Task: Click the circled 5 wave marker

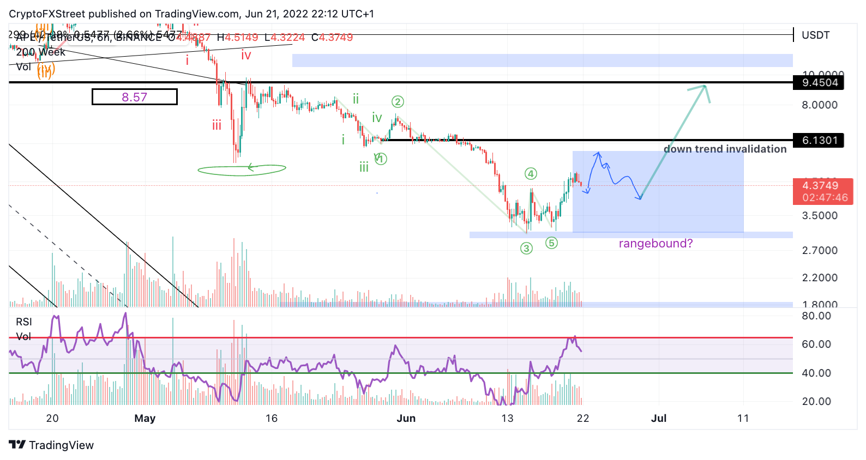Action: (552, 243)
